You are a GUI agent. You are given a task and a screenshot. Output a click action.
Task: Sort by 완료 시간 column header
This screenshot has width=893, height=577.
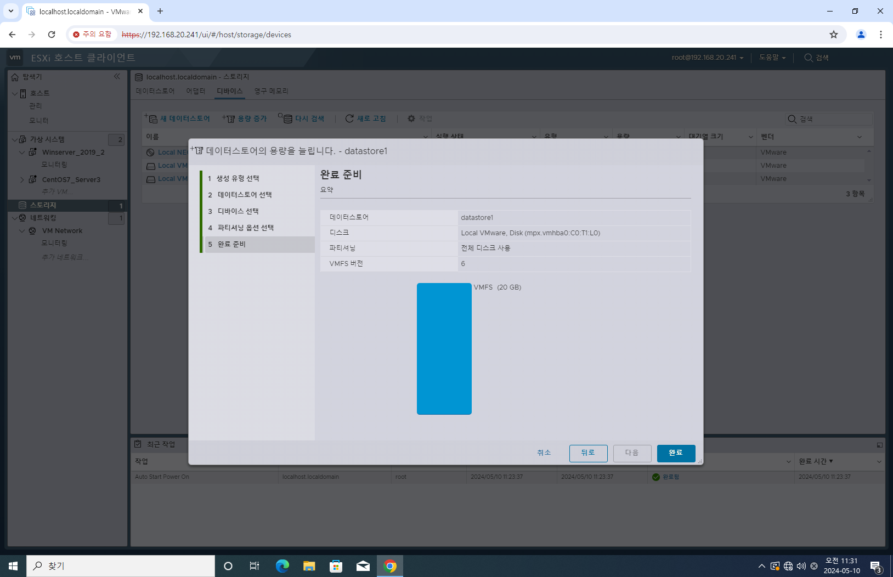[x=816, y=461]
